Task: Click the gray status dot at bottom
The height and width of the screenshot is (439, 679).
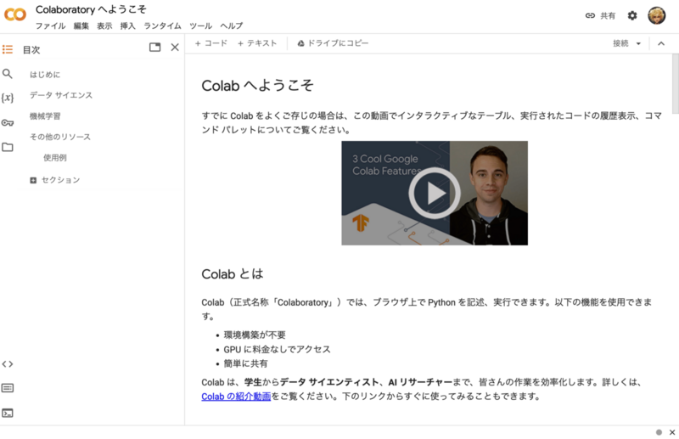Action: pyautogui.click(x=659, y=432)
